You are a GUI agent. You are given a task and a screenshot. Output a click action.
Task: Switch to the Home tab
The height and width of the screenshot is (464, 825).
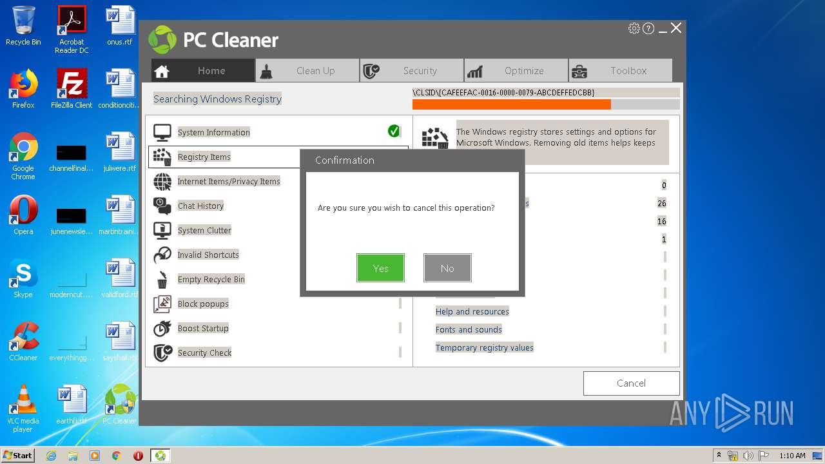[x=203, y=71]
